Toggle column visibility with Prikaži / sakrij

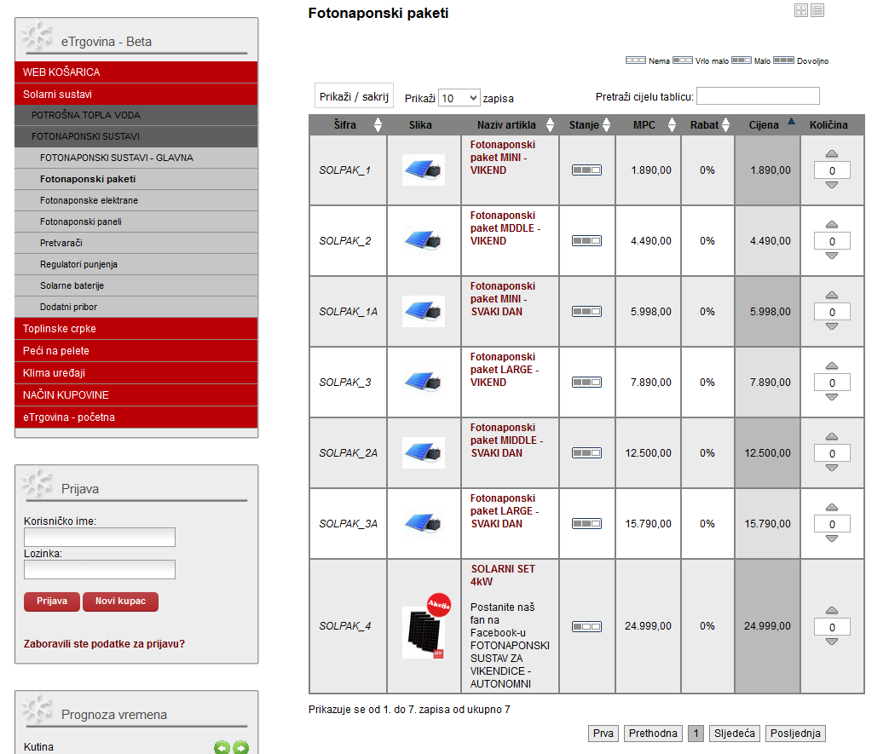point(354,97)
